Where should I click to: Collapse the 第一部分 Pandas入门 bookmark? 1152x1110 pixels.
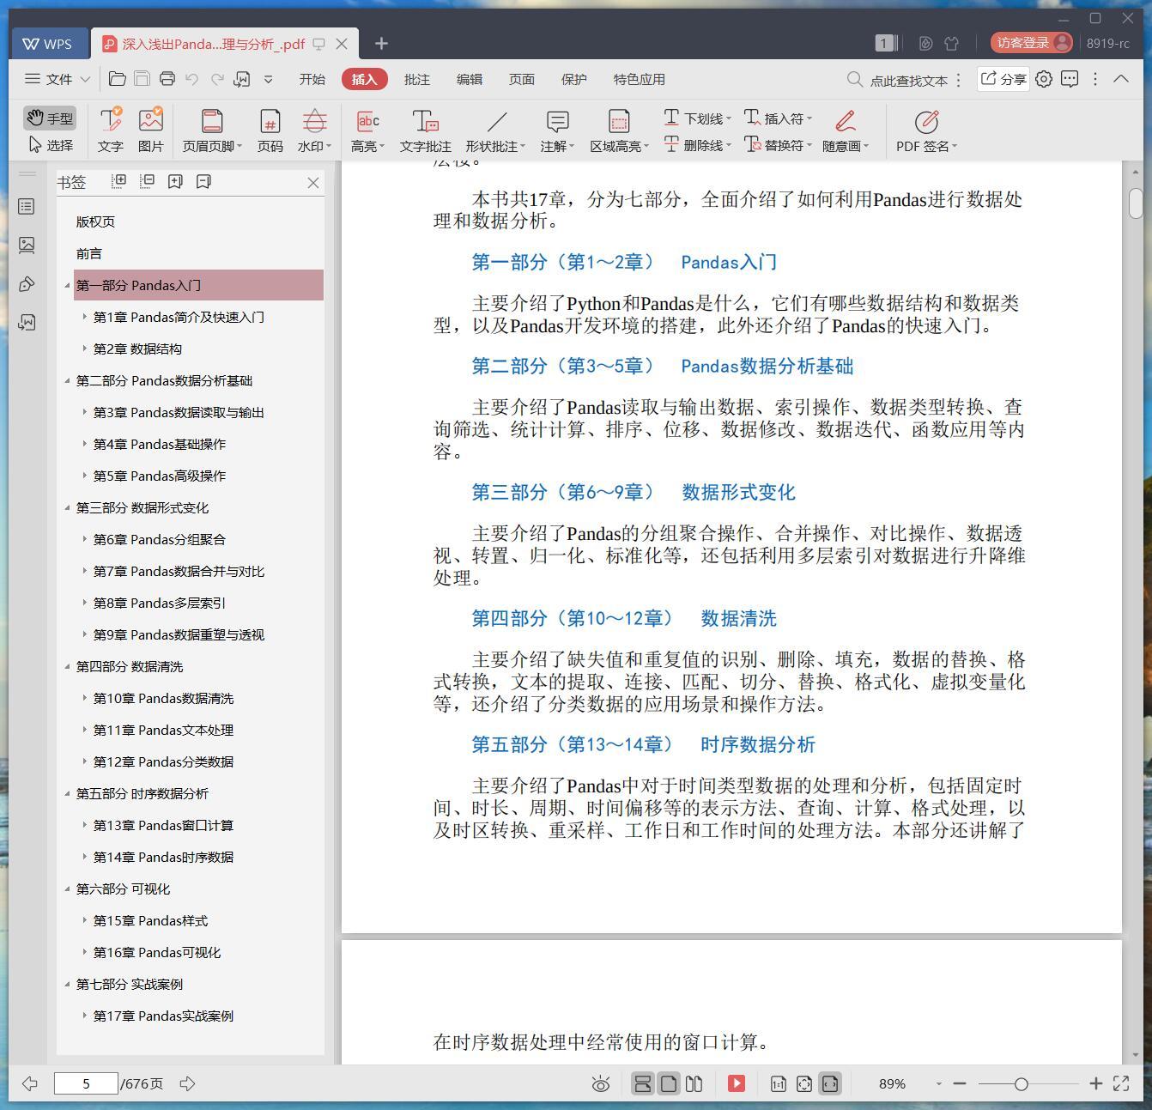pos(67,285)
